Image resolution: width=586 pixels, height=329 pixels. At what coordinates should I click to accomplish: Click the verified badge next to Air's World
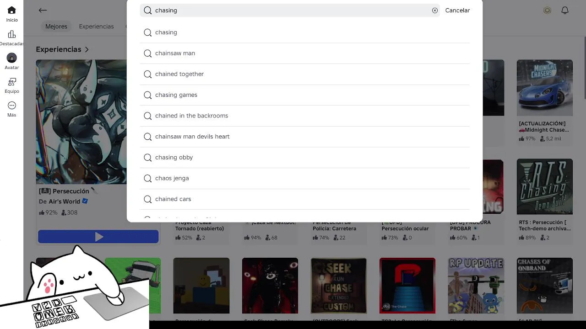(x=85, y=201)
